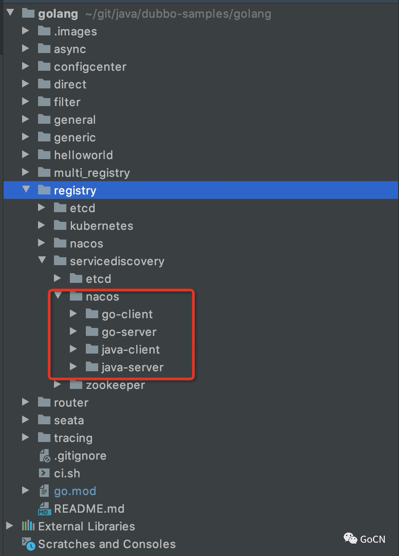The width and height of the screenshot is (399, 556).
Task: Click the External Libraries icon
Action: 28,526
